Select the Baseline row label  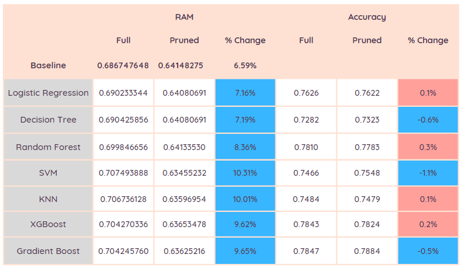[x=48, y=65]
